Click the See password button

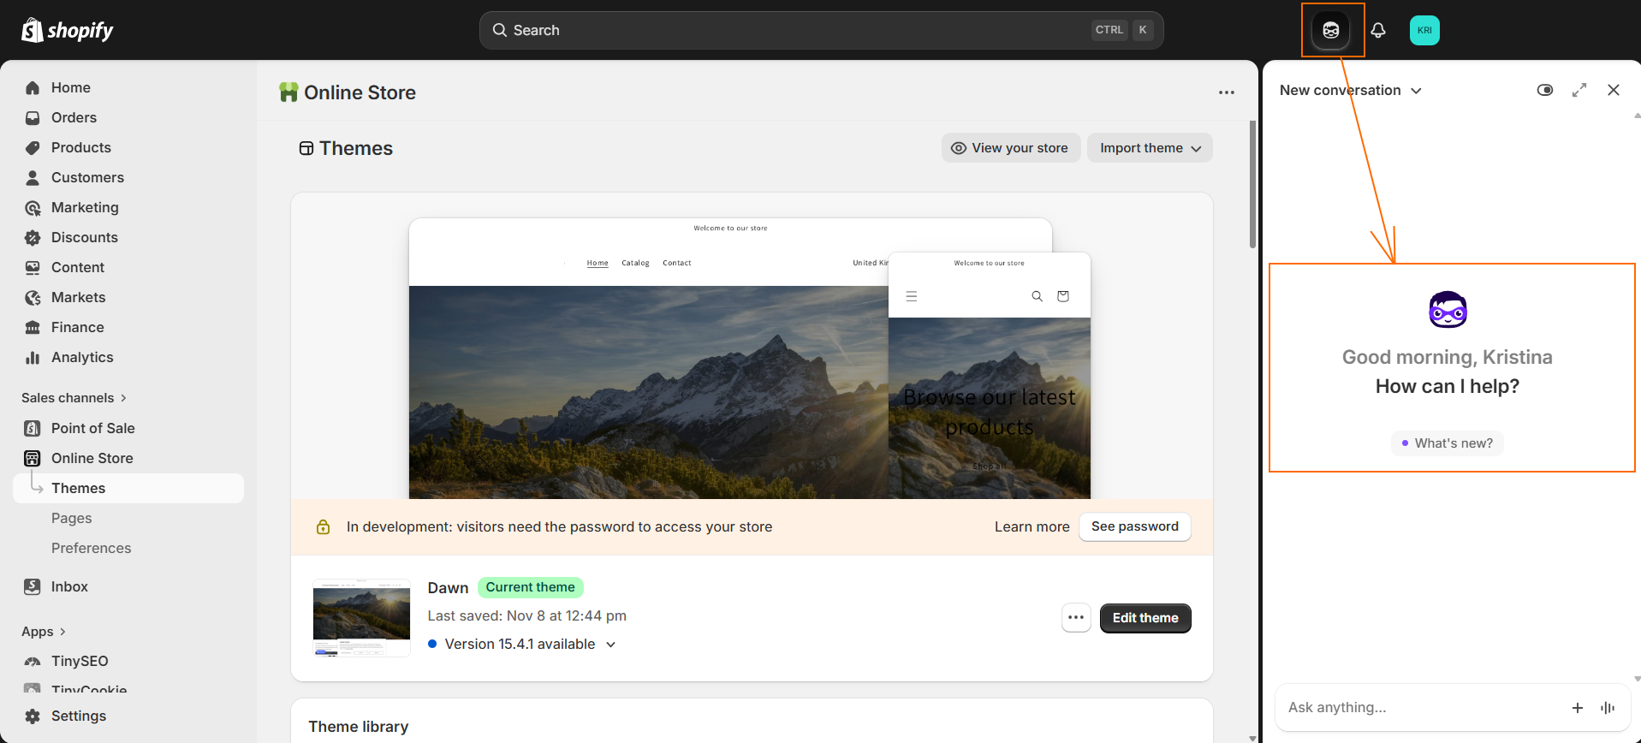click(x=1135, y=526)
